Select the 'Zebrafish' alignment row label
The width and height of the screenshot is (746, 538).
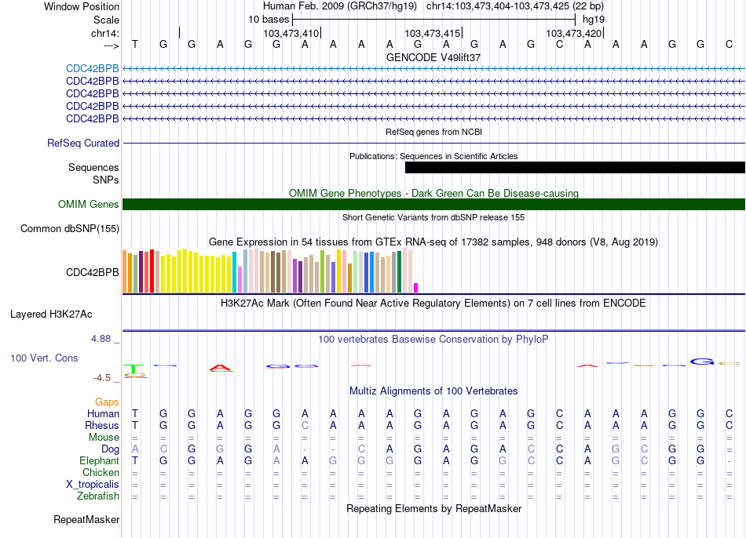coord(98,496)
